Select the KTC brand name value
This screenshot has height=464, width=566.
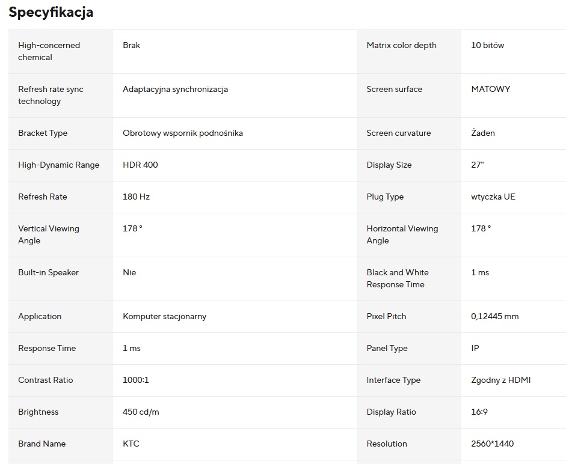click(131, 444)
